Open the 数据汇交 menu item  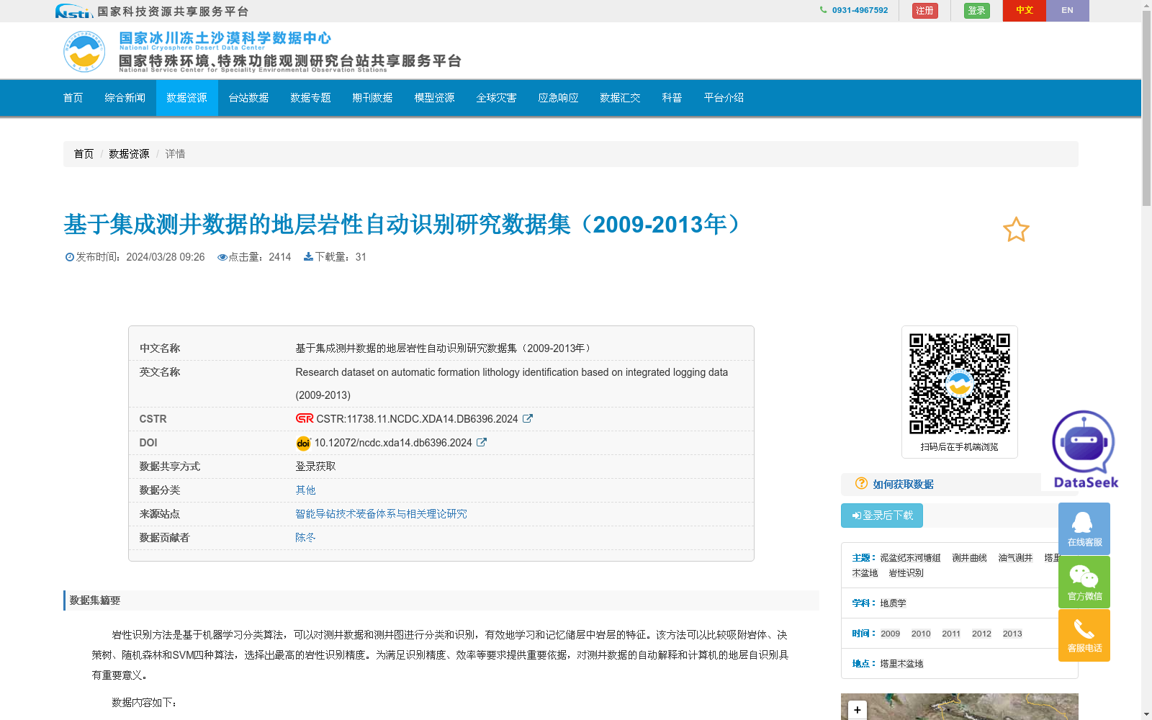621,98
